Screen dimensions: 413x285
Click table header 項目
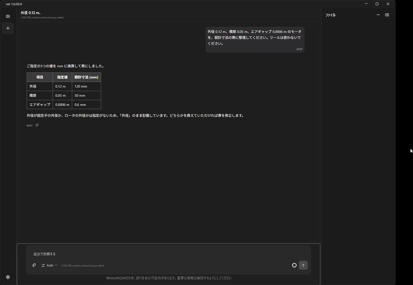point(40,77)
